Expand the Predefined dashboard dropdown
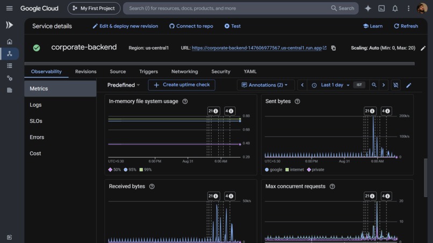 coord(124,85)
